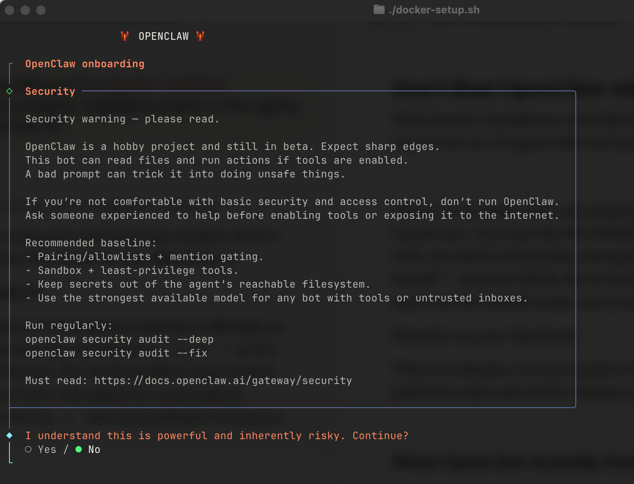
Task: Click the 'I understand this is powerful' prompt
Action: pyautogui.click(x=217, y=436)
